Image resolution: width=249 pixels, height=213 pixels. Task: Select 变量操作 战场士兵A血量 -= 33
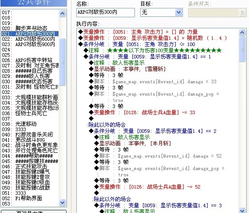[142, 112]
